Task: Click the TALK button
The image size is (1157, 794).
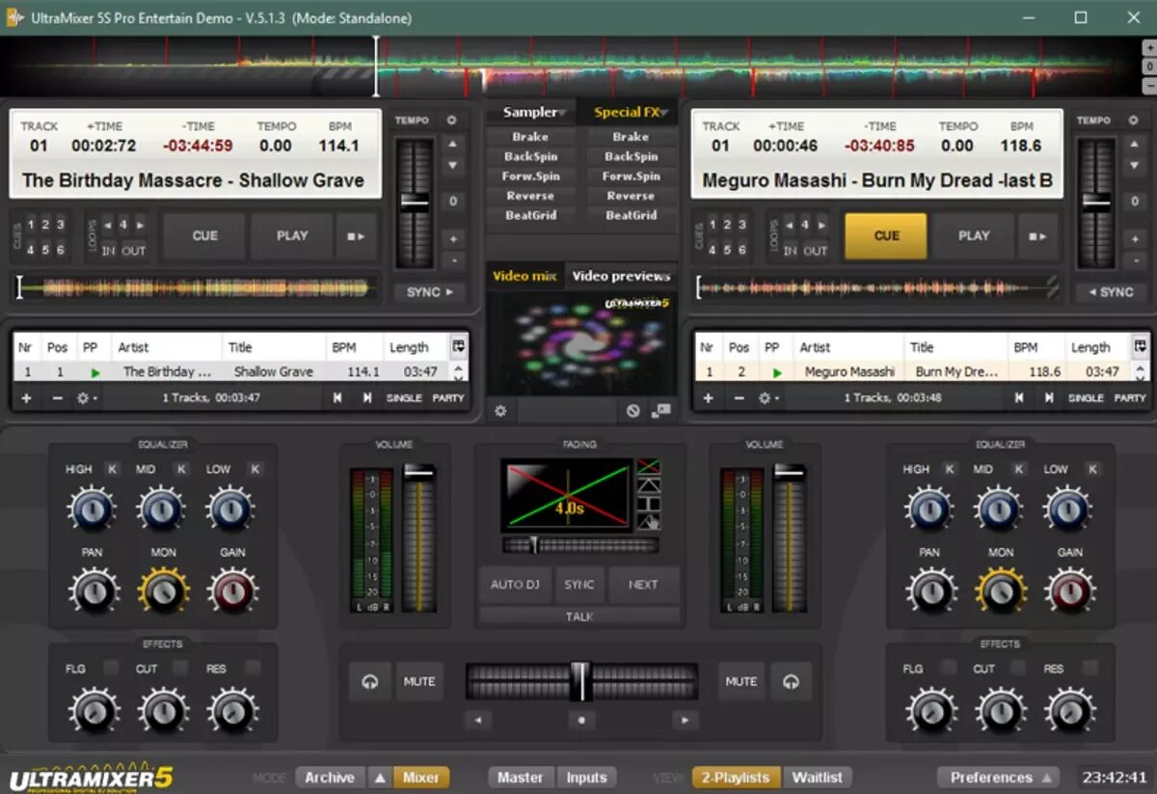Action: 579,616
